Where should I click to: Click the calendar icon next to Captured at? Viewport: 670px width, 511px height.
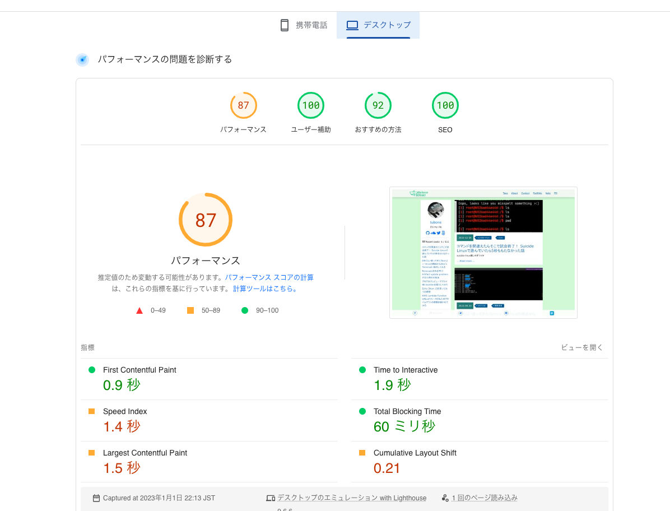click(95, 498)
